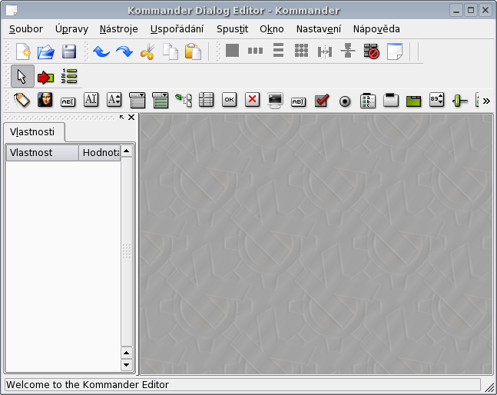The image size is (497, 395).
Task: Insert a table widget
Action: (x=207, y=100)
